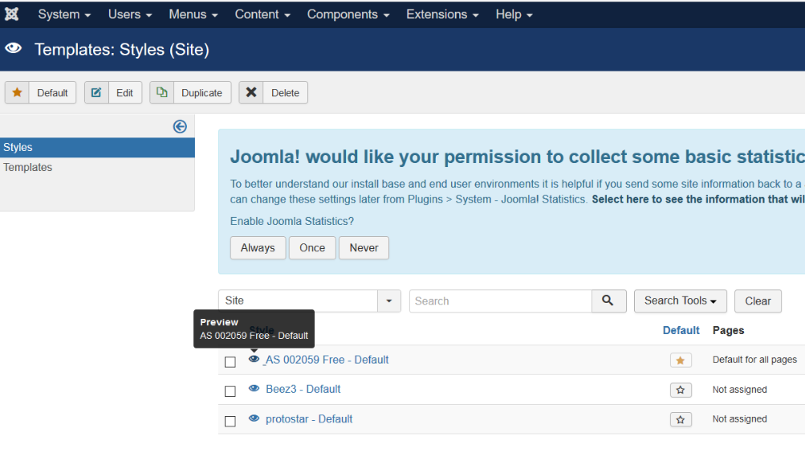Open protostar - Default style

(x=309, y=419)
